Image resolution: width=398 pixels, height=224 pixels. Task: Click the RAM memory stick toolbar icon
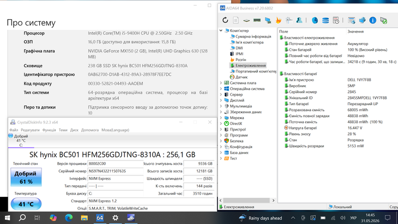(x=257, y=20)
